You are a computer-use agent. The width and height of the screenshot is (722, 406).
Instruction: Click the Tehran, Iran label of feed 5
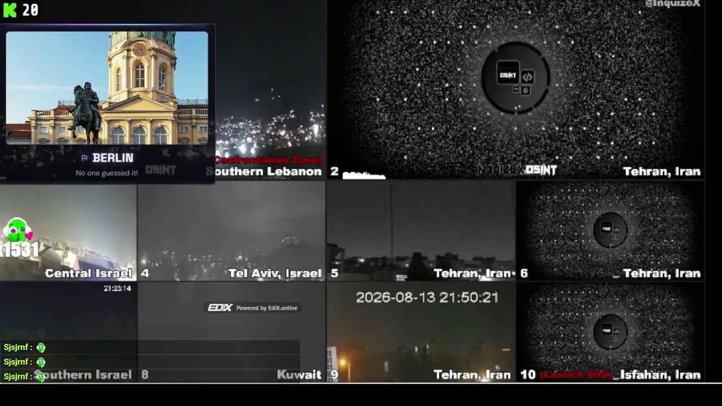tap(473, 273)
